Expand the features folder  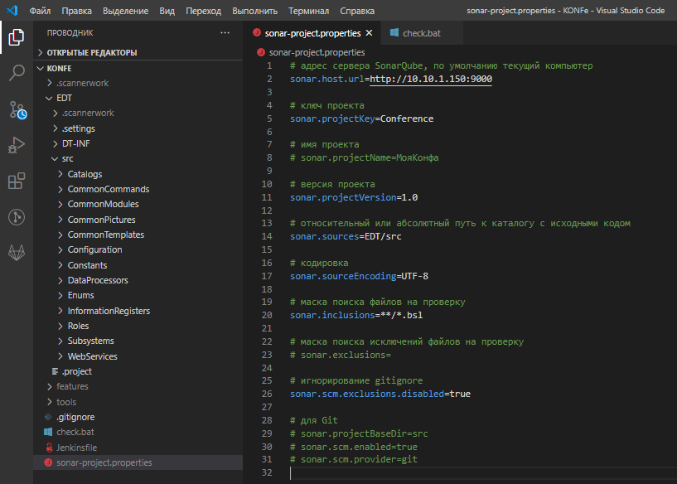click(72, 386)
